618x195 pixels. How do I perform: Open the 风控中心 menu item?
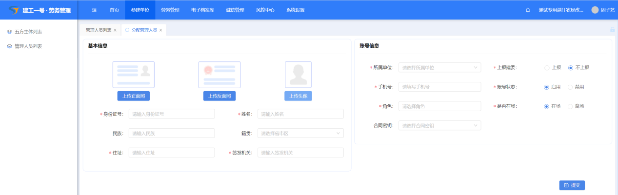point(265,10)
